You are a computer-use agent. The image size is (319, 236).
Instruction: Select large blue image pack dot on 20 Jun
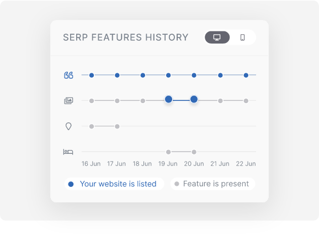(194, 99)
